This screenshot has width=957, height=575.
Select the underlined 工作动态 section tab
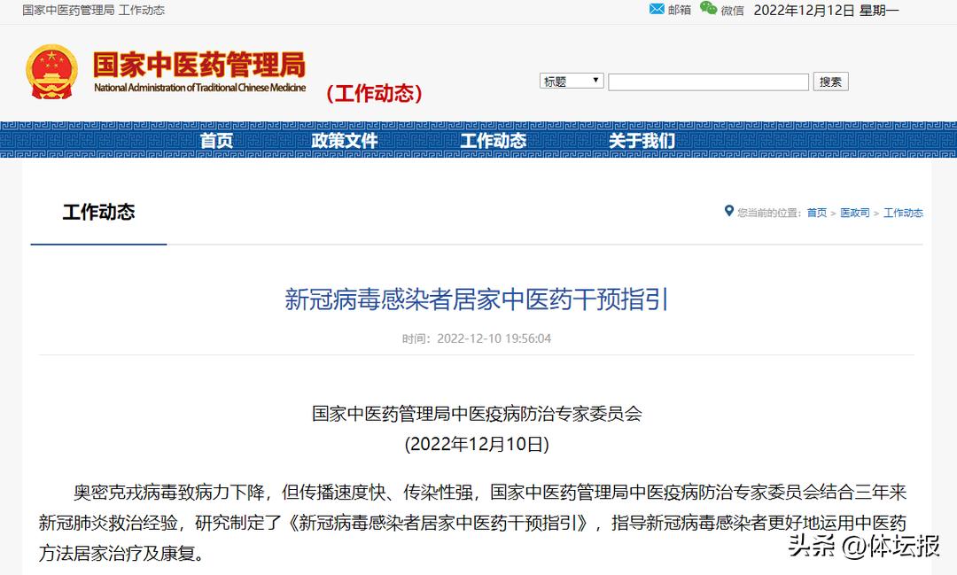[x=98, y=213]
